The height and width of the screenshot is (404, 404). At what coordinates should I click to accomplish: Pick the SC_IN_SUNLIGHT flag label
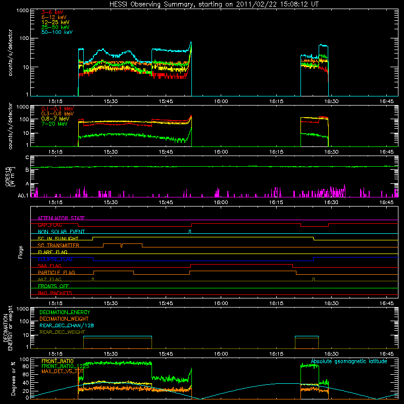point(58,238)
